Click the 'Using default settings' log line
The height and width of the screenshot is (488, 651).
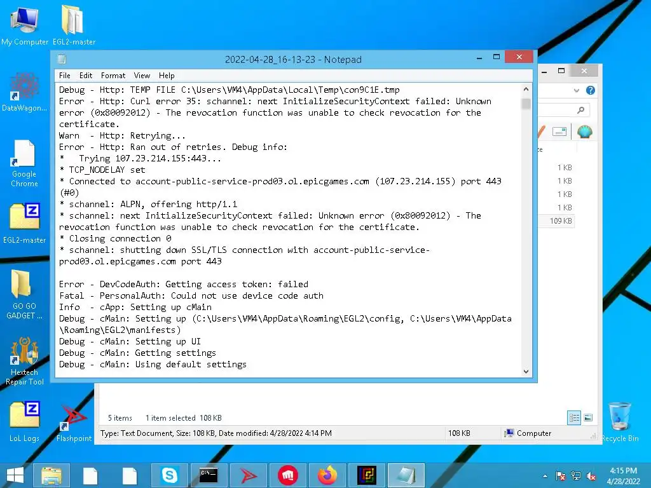(x=153, y=364)
